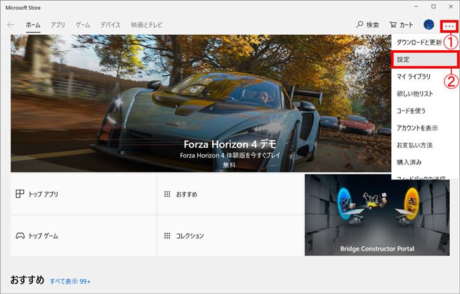Open the おすすめ tile

tap(230, 194)
